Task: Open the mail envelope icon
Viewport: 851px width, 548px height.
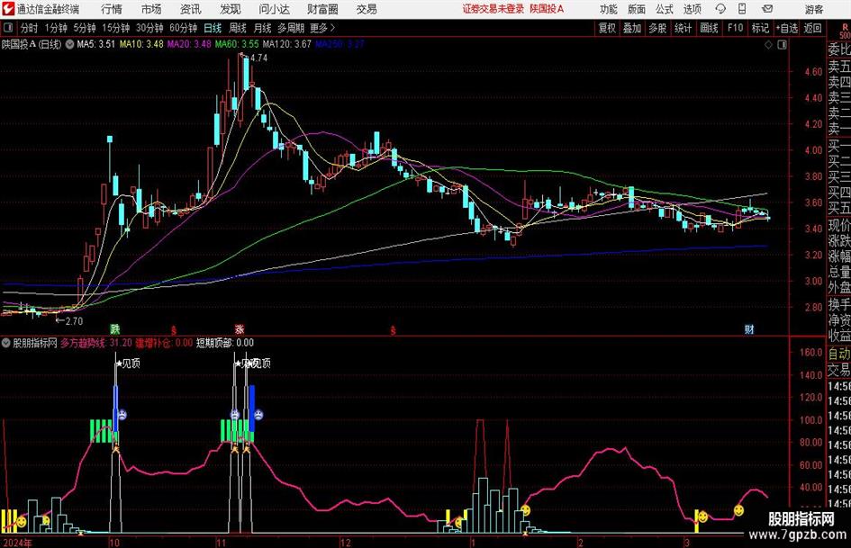Action: (x=767, y=9)
